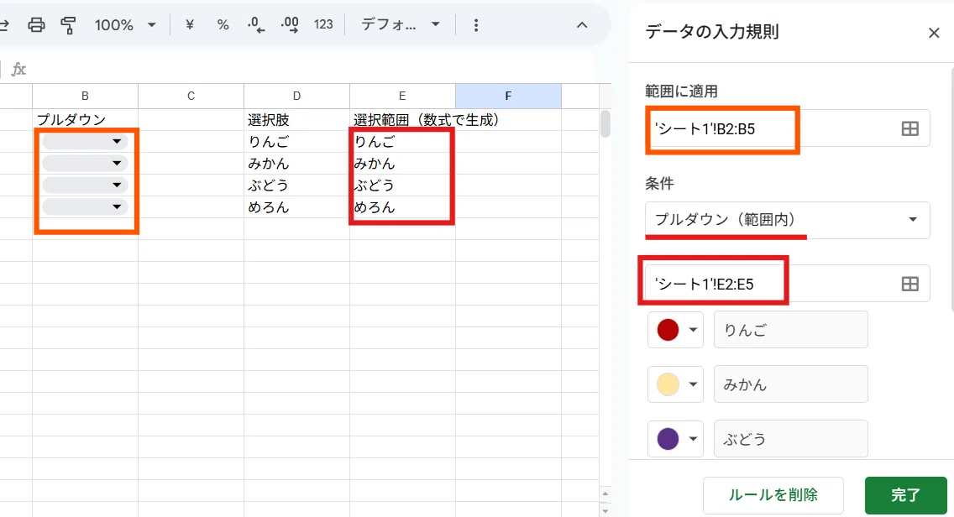Click the みかん option text field
Viewport: 954px width, 517px height.
point(791,384)
